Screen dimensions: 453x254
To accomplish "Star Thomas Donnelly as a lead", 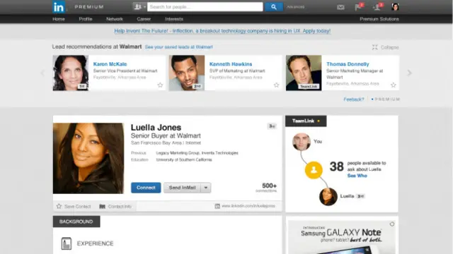I will (394, 85).
